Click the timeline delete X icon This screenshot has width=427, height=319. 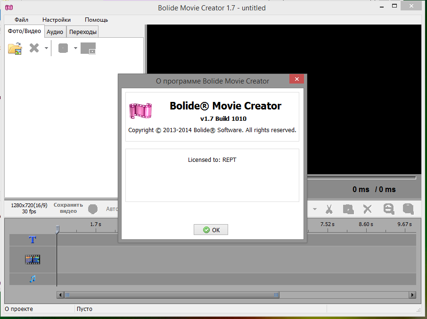368,209
